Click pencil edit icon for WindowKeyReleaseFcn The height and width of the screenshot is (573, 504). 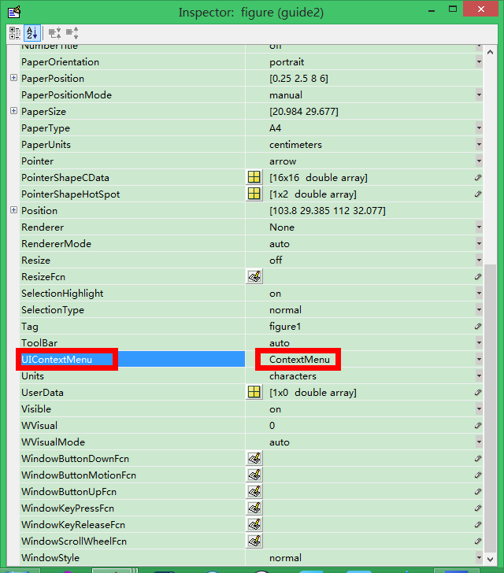click(x=478, y=524)
